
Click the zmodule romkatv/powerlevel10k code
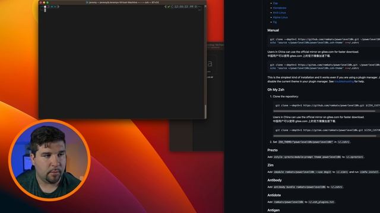click(x=302, y=172)
